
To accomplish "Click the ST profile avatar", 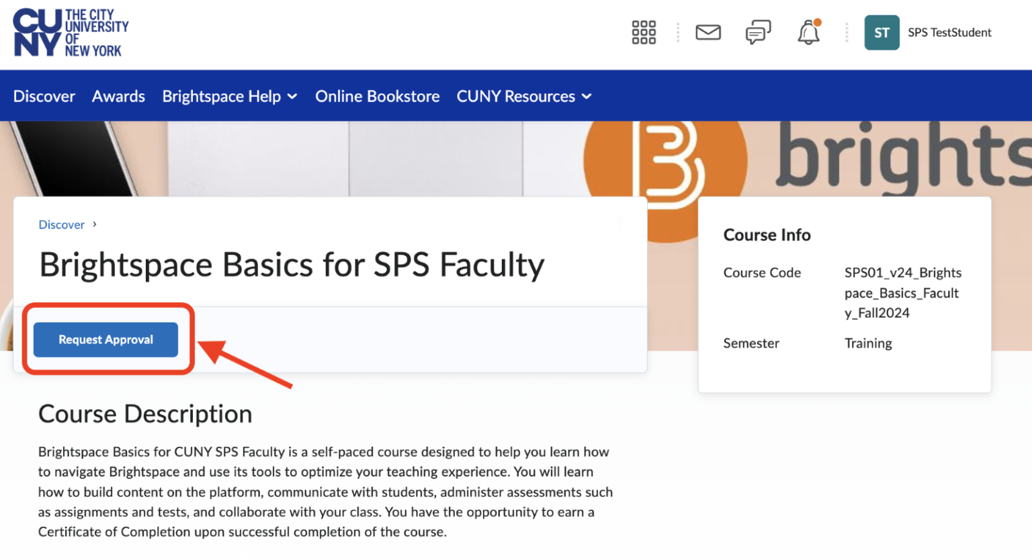I will point(881,32).
